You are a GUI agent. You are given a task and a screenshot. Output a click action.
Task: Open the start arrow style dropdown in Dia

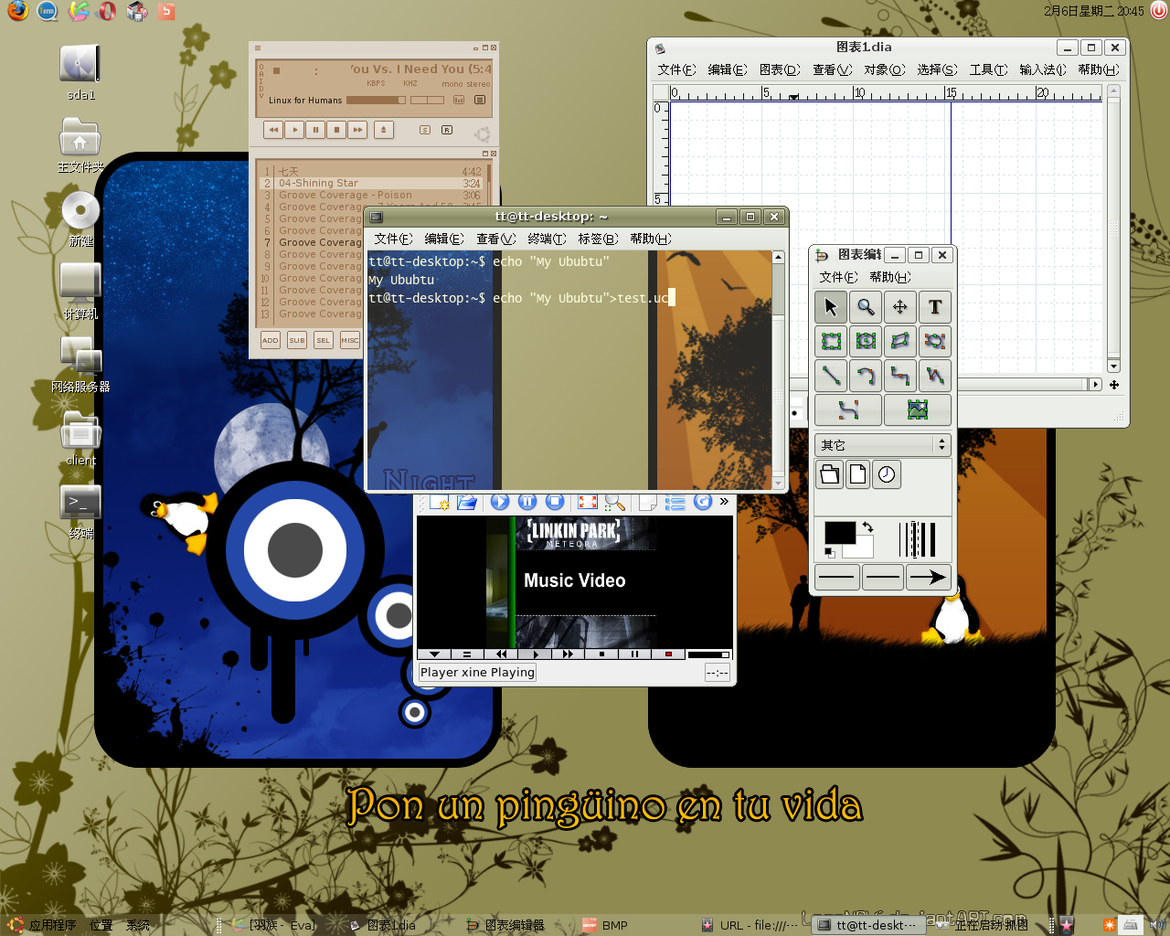[836, 577]
